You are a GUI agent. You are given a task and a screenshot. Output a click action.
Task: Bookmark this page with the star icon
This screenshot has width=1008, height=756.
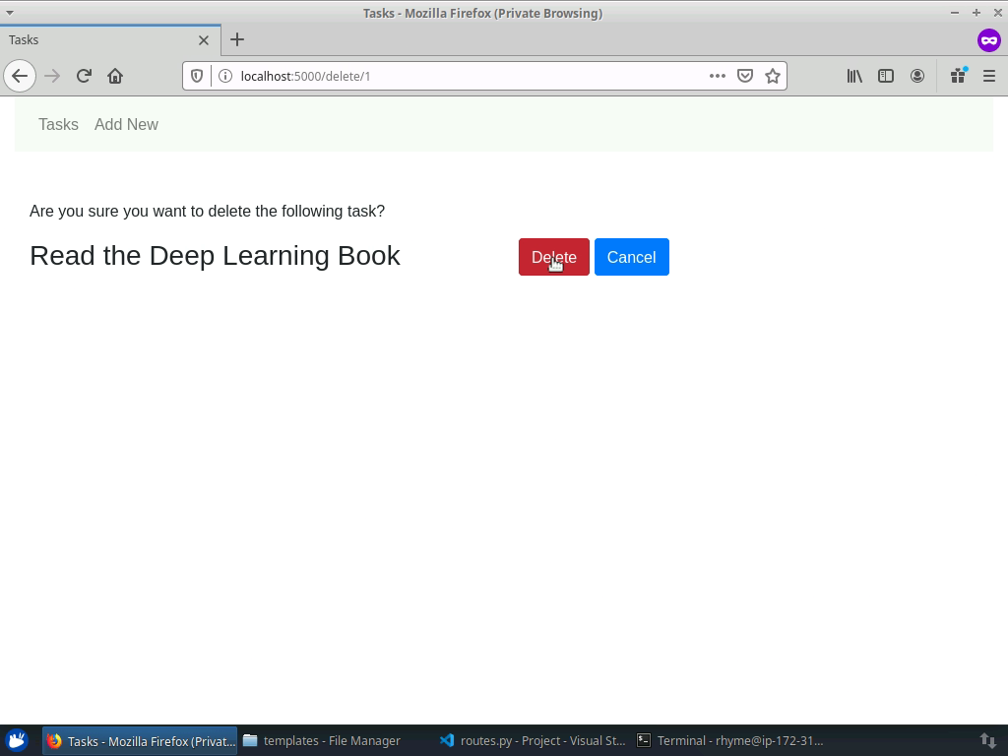pos(772,76)
